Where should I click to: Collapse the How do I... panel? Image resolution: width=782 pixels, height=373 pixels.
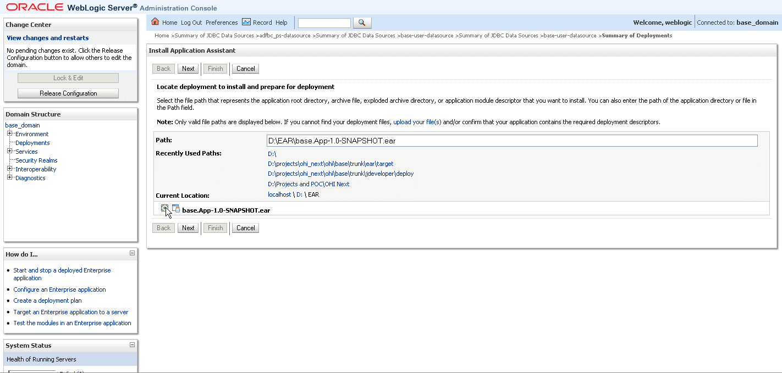132,253
